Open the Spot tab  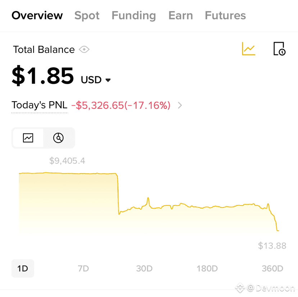[x=87, y=15]
